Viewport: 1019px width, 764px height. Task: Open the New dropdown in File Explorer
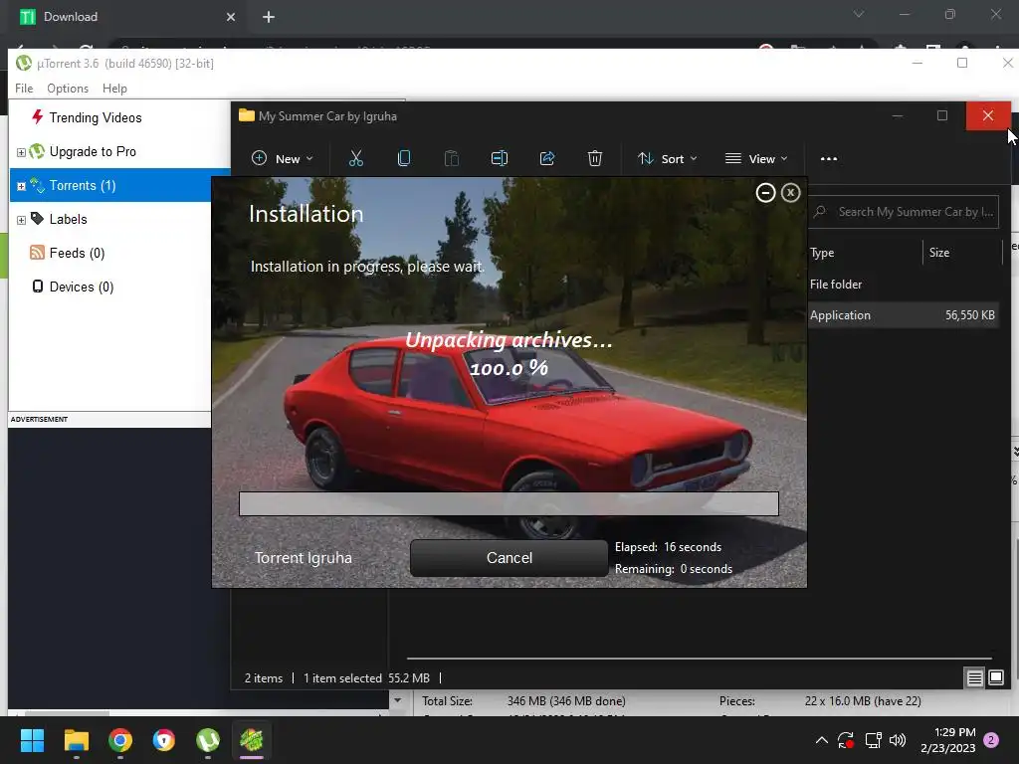282,158
